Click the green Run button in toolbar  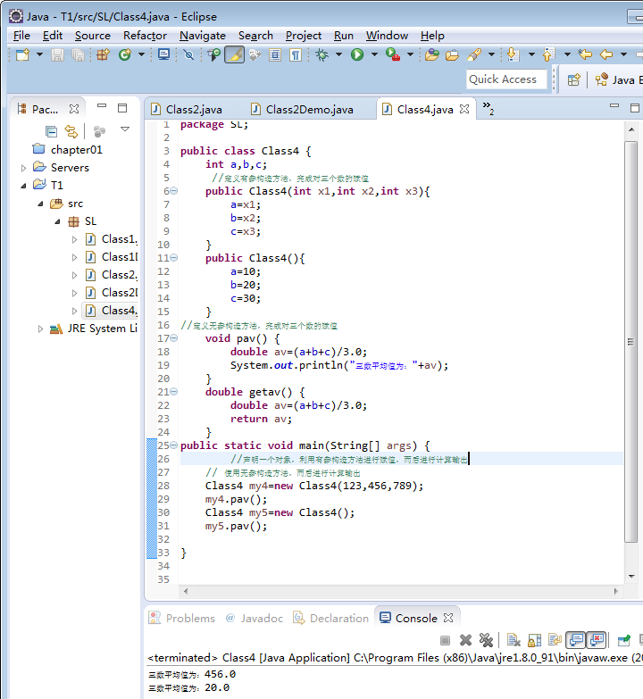click(x=357, y=55)
